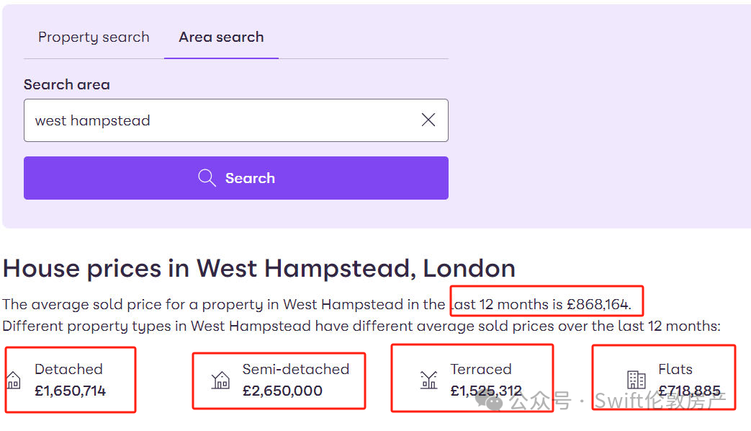Click the purple Search button
Viewport: 751px width, 431px height.
[236, 178]
